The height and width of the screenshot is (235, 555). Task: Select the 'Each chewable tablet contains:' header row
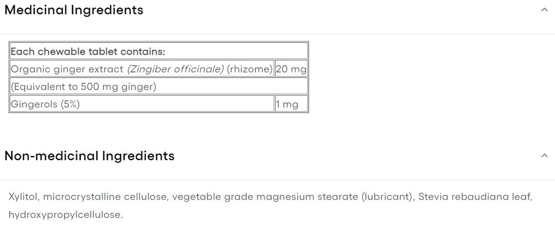point(88,51)
